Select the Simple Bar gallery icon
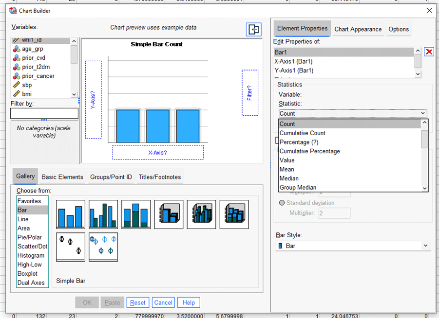The width and height of the screenshot is (439, 318). tap(70, 214)
